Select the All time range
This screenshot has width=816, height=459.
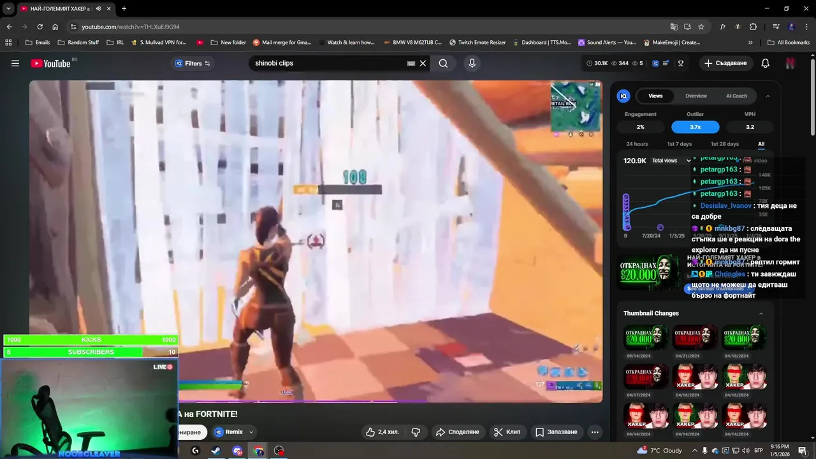pyautogui.click(x=761, y=144)
